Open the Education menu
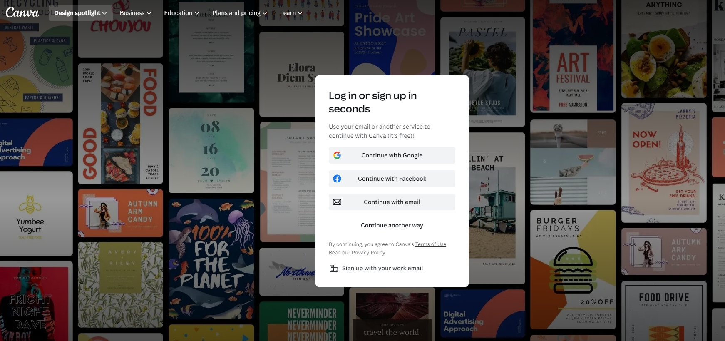The image size is (725, 341). click(x=181, y=13)
